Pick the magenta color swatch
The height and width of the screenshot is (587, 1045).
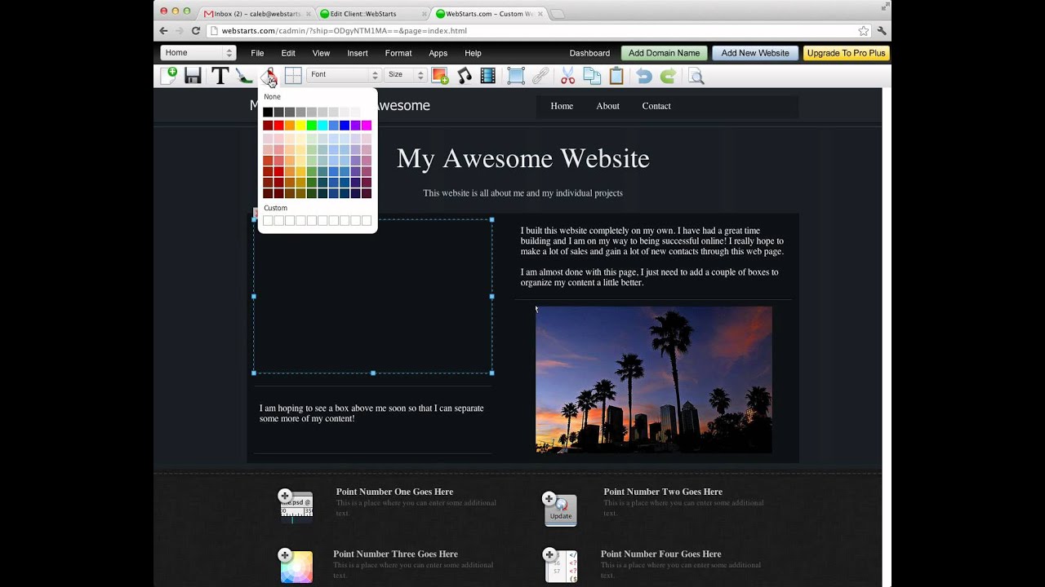[367, 126]
